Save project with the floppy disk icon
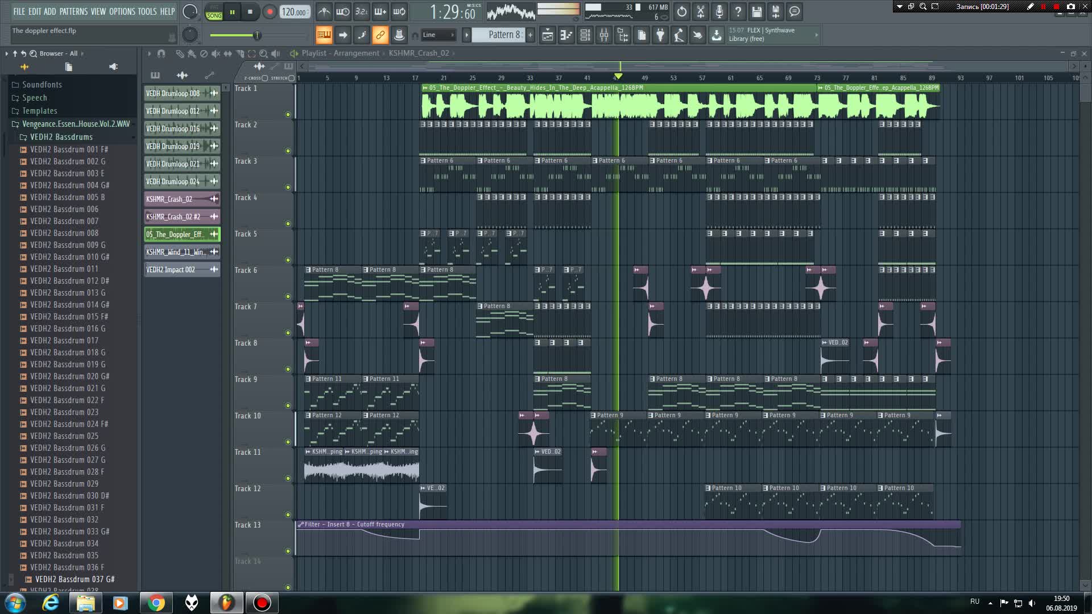 tap(756, 11)
